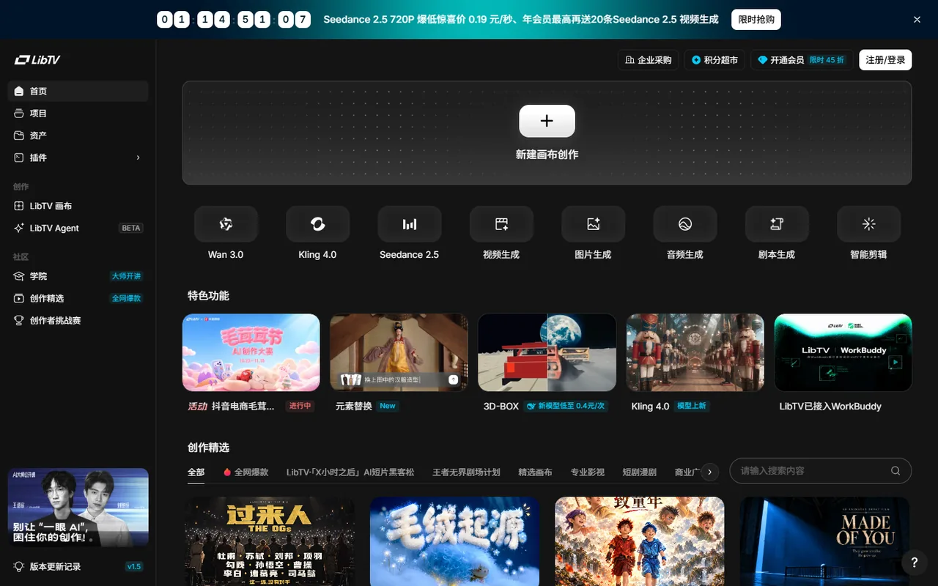Click the 企业采购 button
This screenshot has width=938, height=586.
tap(649, 60)
